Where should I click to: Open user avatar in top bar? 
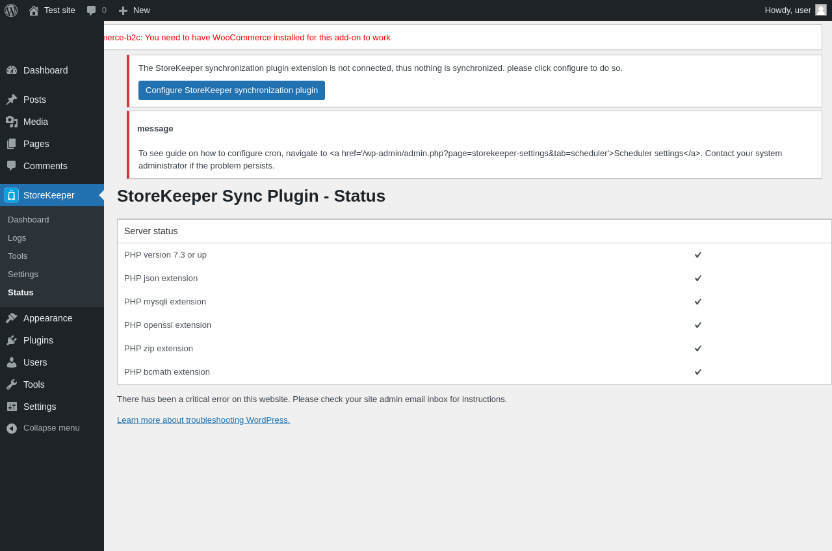pos(821,10)
